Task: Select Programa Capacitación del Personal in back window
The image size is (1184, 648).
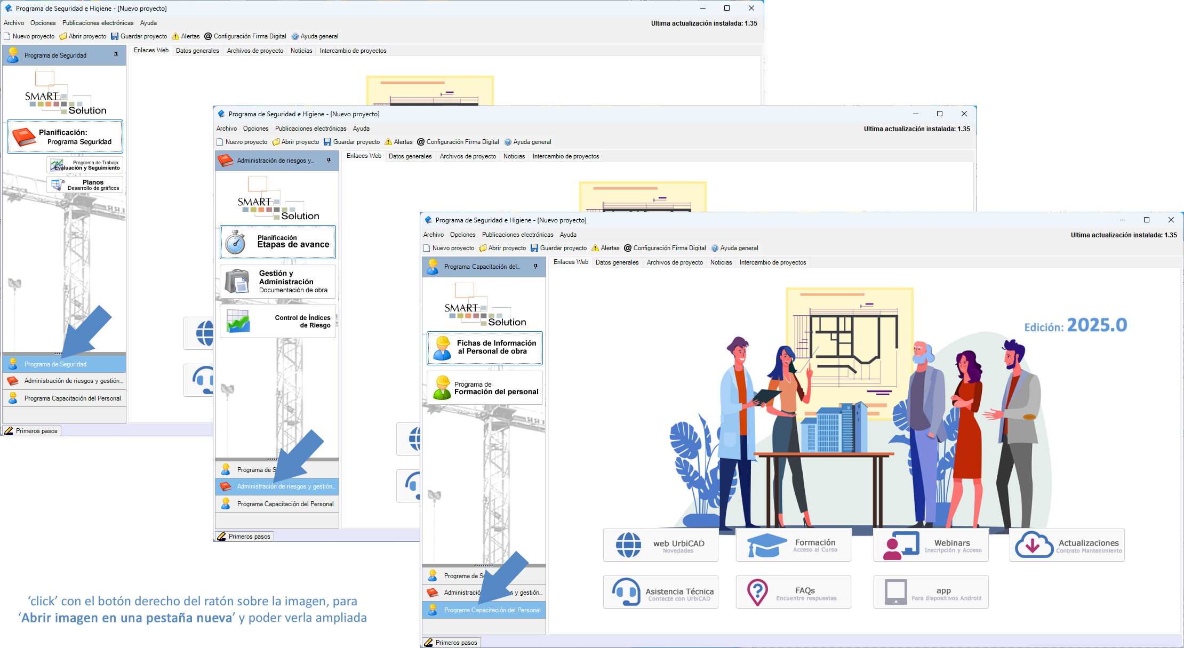Action: (x=64, y=398)
